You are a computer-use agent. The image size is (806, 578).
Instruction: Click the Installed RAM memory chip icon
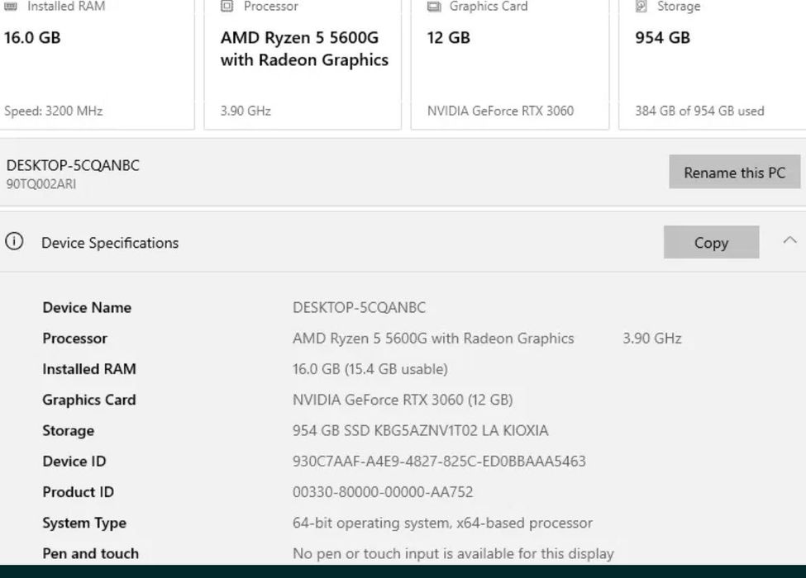point(12,7)
